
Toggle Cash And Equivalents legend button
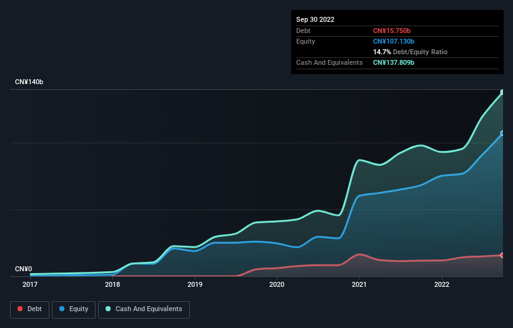click(144, 309)
